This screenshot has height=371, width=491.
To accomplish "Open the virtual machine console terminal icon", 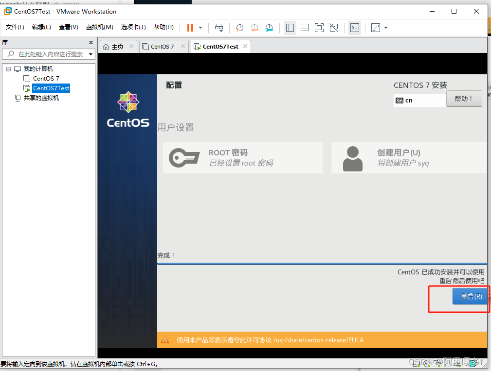I will (x=354, y=28).
